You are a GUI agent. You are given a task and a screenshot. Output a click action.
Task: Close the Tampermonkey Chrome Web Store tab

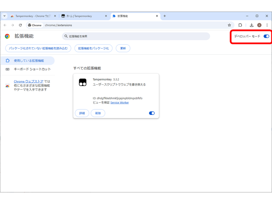coord(55,16)
